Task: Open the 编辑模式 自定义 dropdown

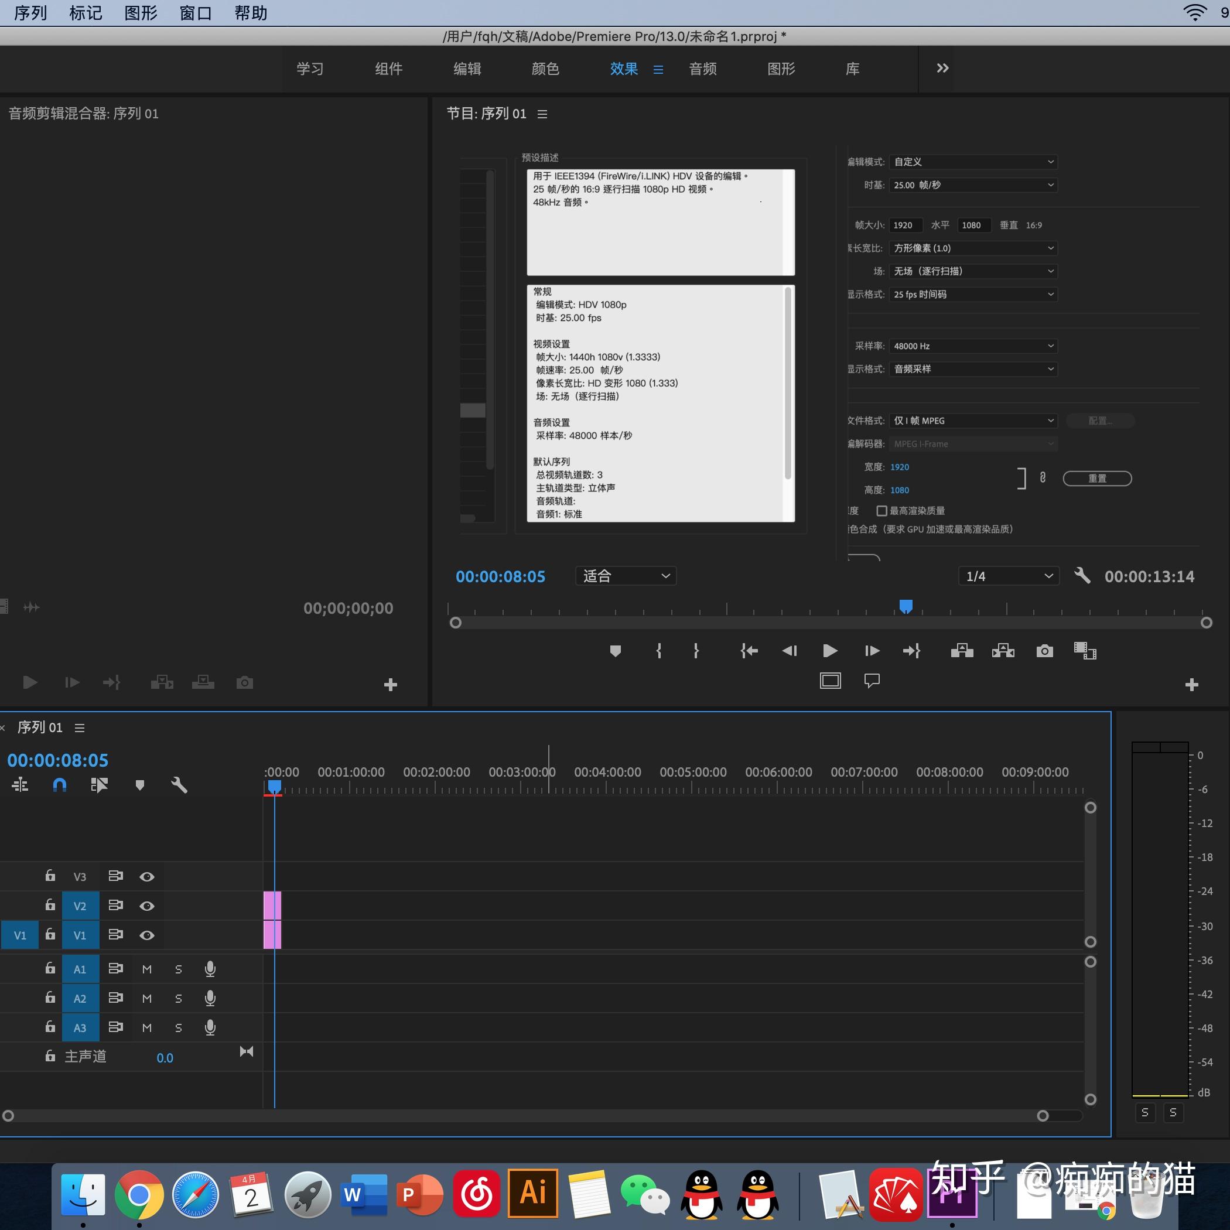Action: pyautogui.click(x=973, y=162)
